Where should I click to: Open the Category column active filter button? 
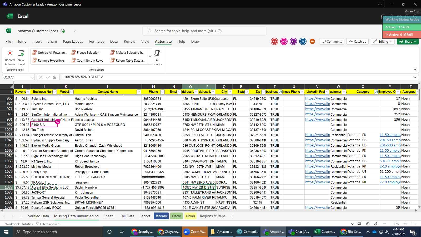[377, 92]
